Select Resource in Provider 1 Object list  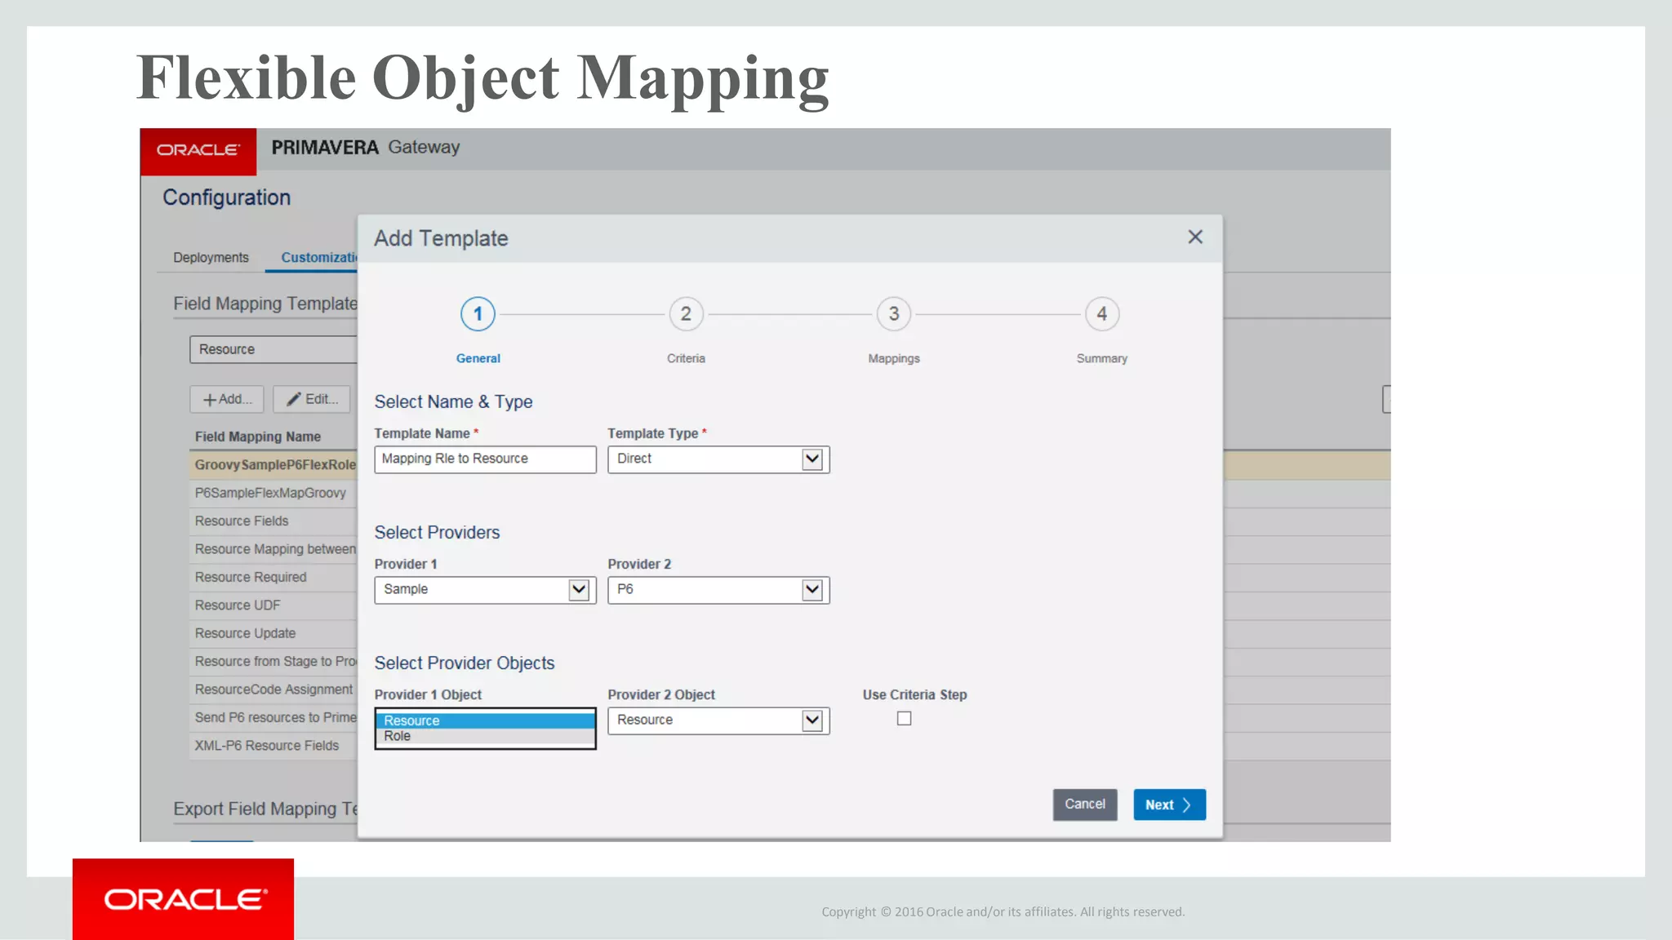(485, 721)
